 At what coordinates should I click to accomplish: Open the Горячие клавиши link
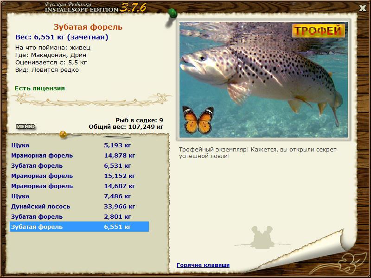(203, 265)
